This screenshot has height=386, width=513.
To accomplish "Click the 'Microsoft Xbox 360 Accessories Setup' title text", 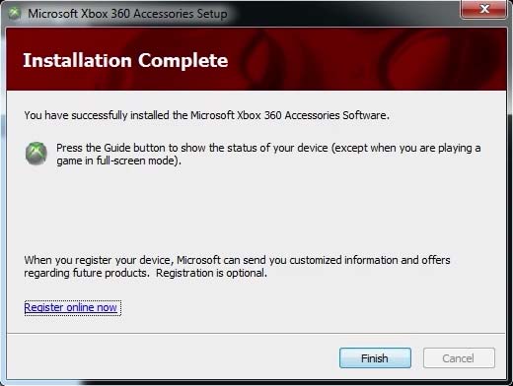I will click(x=127, y=14).
